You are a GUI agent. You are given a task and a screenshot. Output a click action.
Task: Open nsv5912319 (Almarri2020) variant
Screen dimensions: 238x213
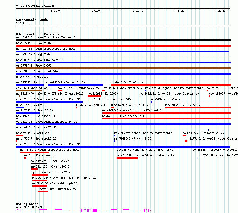pyautogui.click(x=57, y=189)
